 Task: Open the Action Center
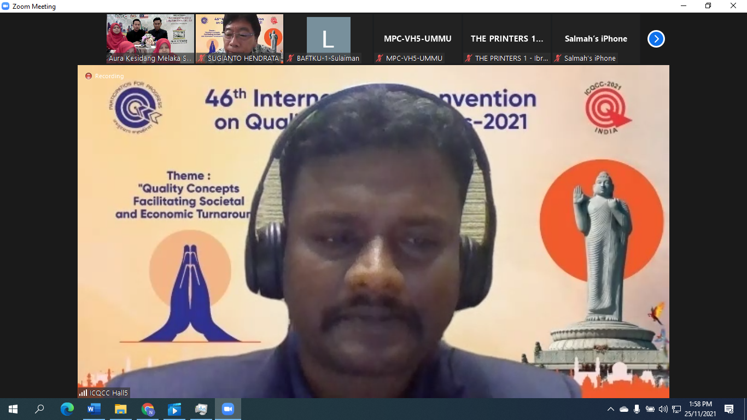[x=728, y=409]
